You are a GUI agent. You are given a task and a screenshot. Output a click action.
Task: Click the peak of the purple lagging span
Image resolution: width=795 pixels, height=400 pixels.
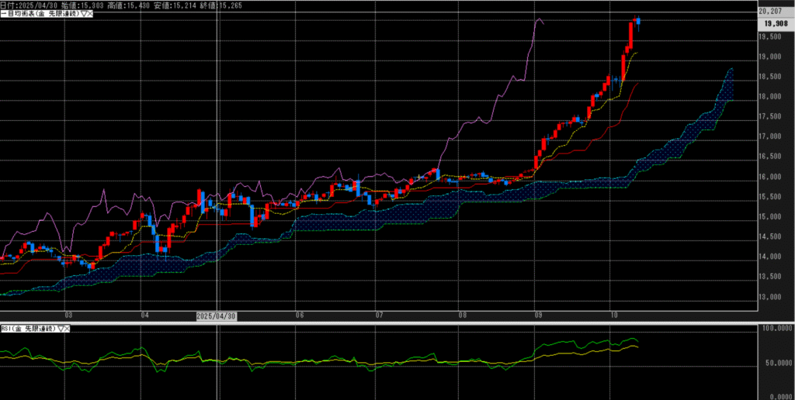537,19
